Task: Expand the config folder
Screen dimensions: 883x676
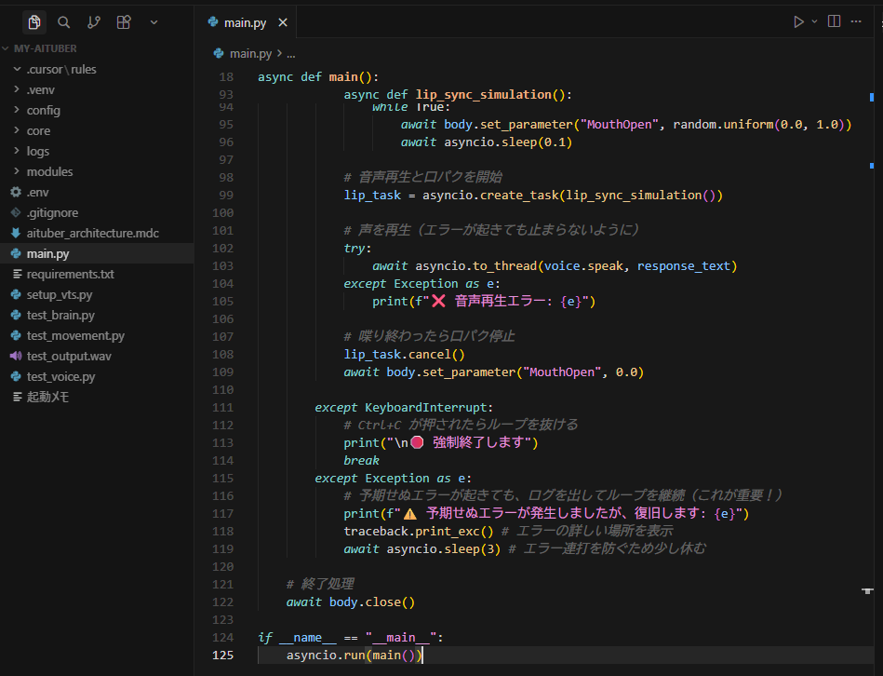Action: click(x=43, y=110)
